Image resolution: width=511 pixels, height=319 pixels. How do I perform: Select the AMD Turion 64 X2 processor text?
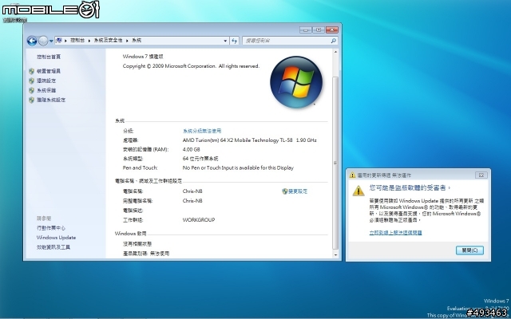click(250, 140)
